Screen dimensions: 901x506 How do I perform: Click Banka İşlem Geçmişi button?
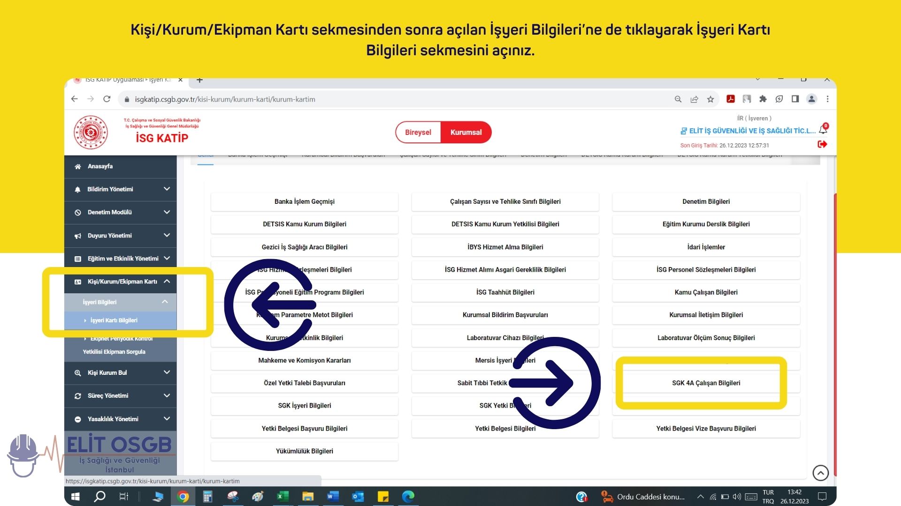click(x=305, y=202)
